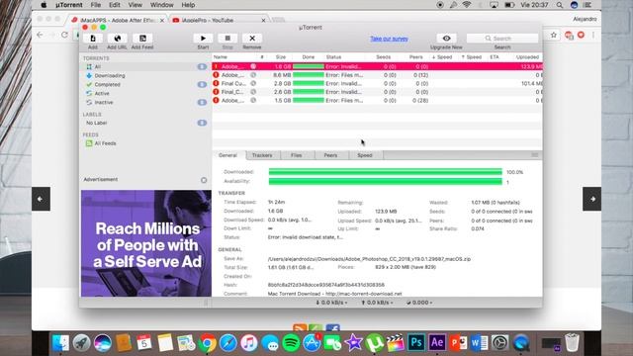
Task: Open iMovie star icon in Dock
Action: click(x=354, y=343)
